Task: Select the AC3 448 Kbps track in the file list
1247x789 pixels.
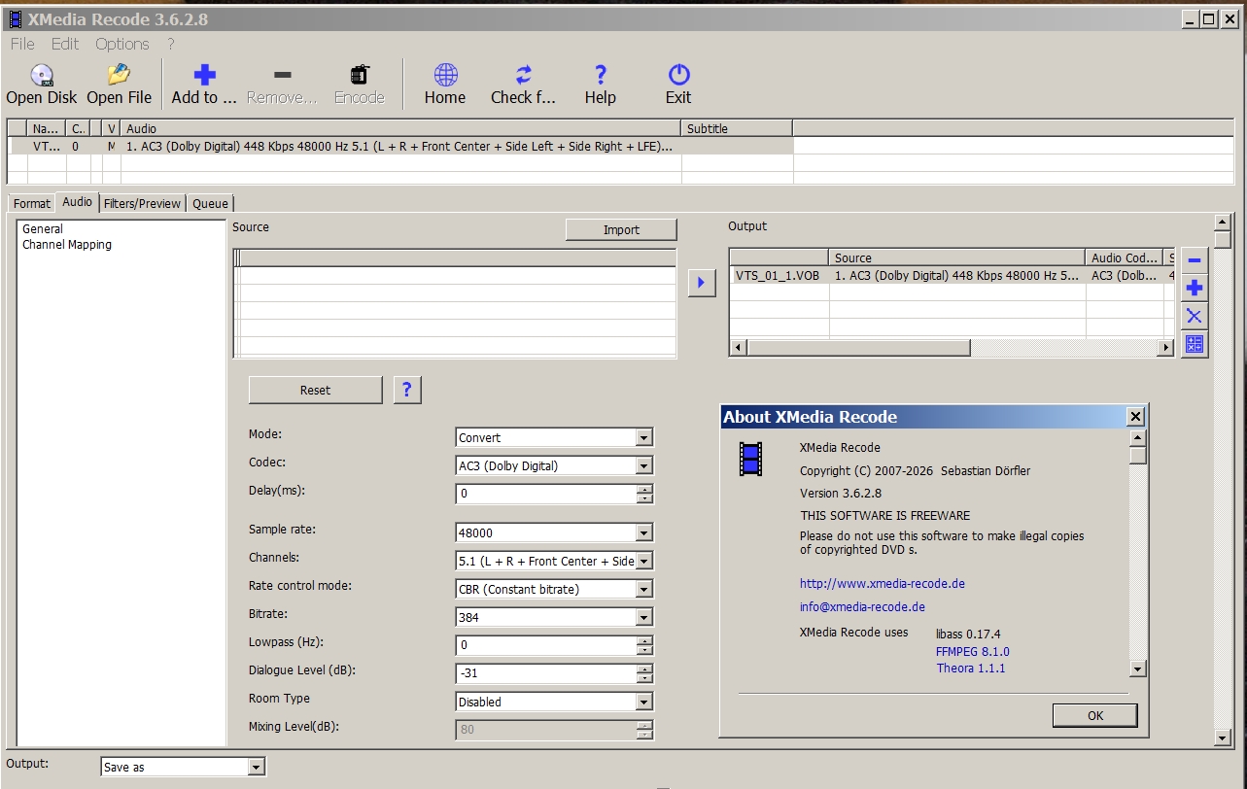Action: [x=400, y=147]
